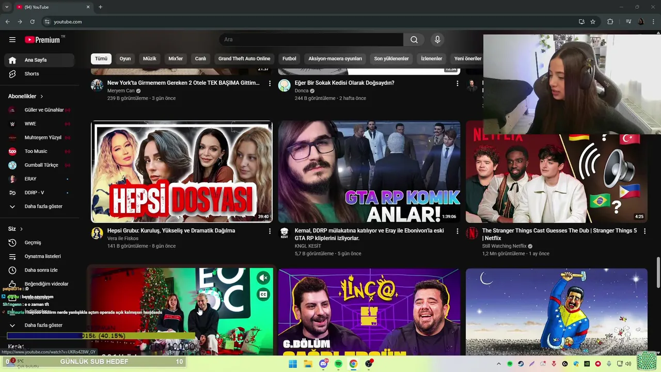Select the Tümü filter chip
Screen dimensions: 661x372
coord(101,59)
